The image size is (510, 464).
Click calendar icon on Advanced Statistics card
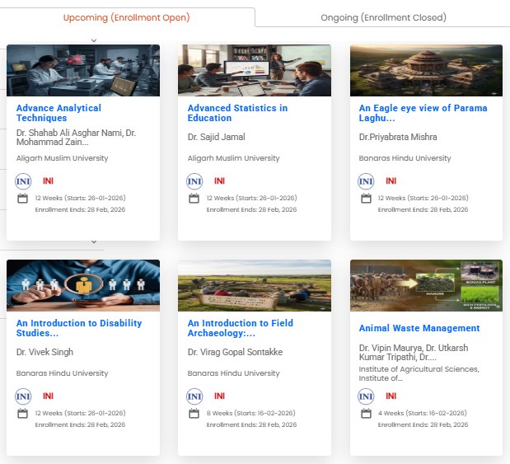click(x=194, y=198)
